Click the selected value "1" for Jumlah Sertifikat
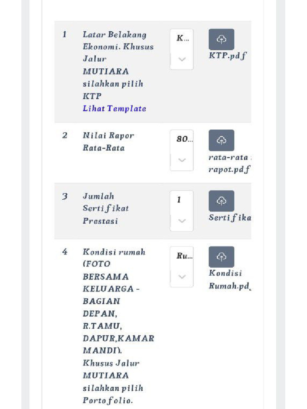Image resolution: width=307 pixels, height=409 pixels. point(179,200)
